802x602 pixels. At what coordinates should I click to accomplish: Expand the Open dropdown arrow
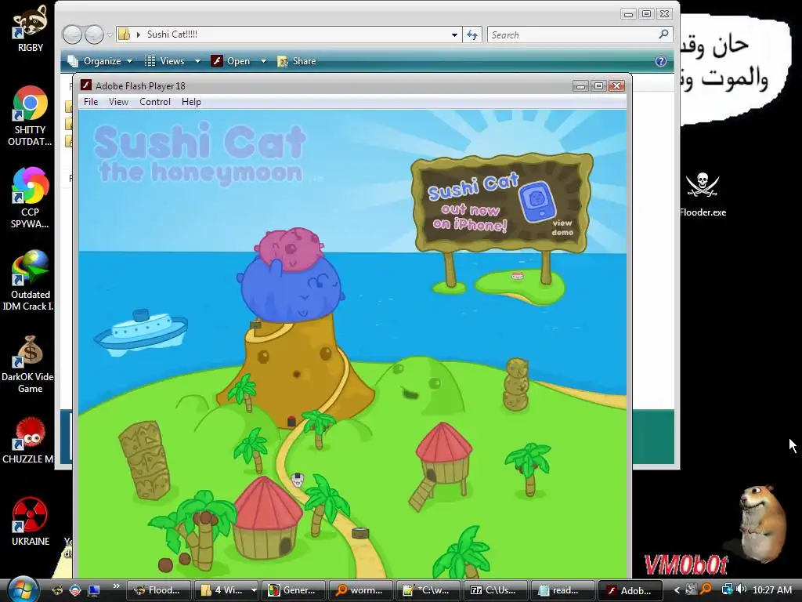point(263,61)
